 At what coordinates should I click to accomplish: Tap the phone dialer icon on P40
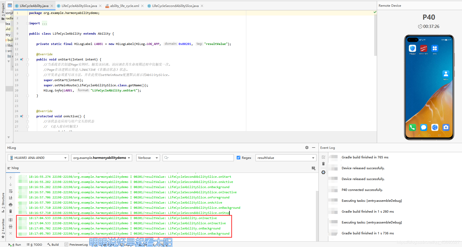412,127
